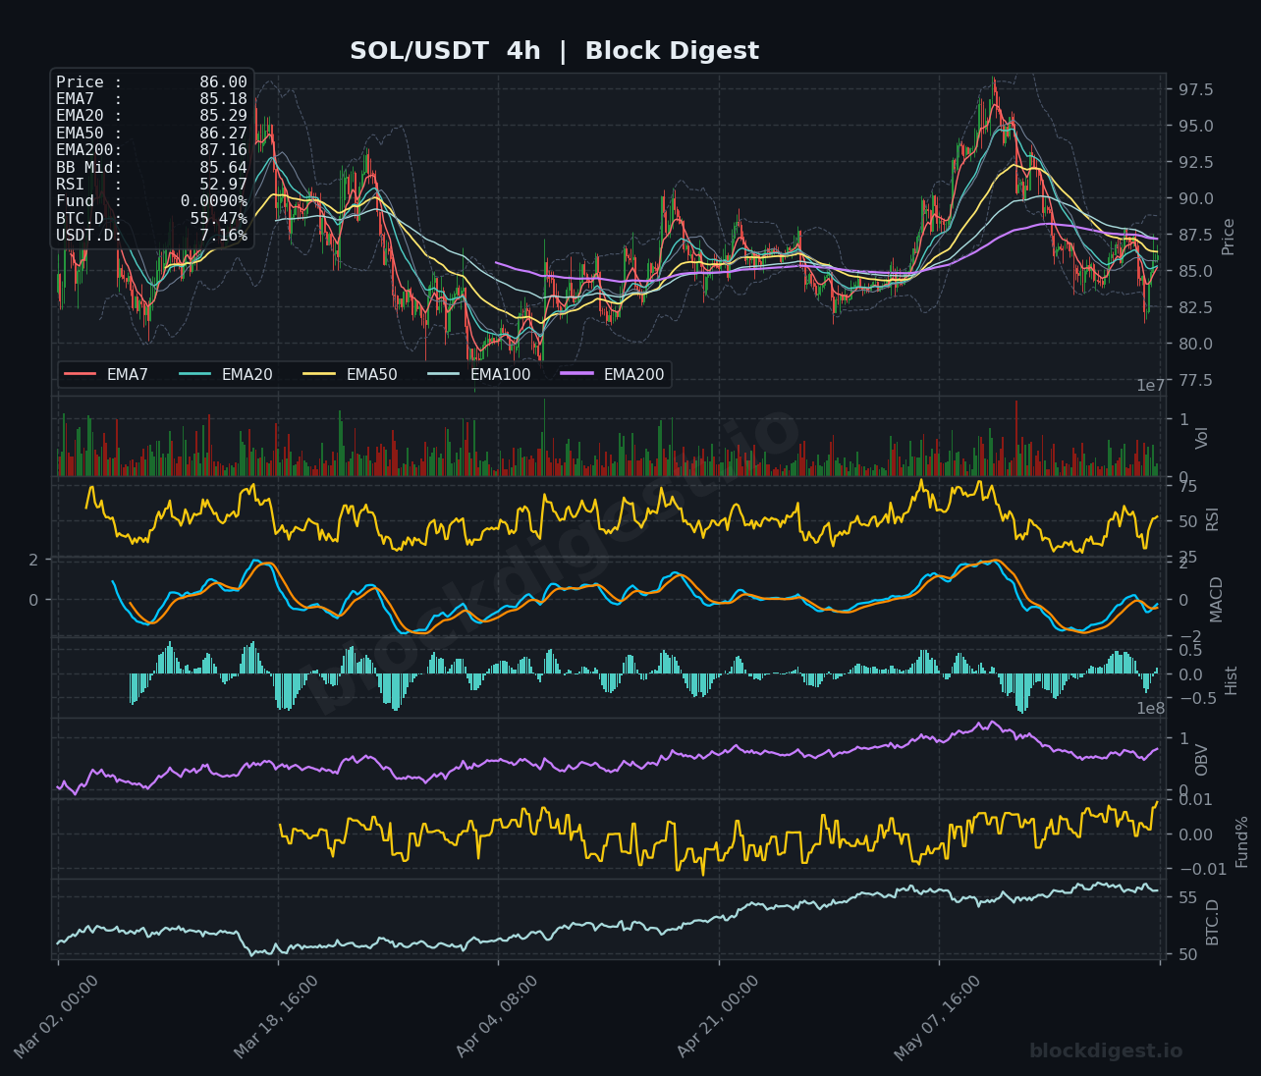Click the EMA20 legend entry
The image size is (1261, 1076).
226,374
